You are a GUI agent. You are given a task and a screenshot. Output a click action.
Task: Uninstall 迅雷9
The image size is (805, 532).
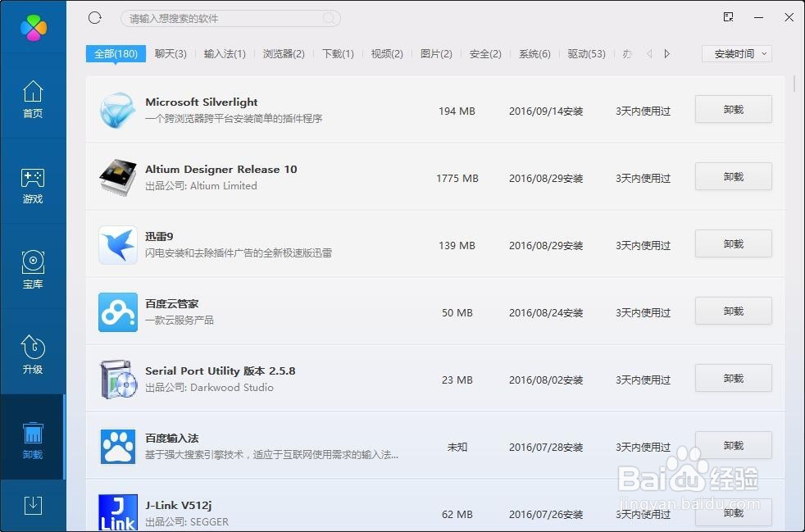tap(733, 244)
